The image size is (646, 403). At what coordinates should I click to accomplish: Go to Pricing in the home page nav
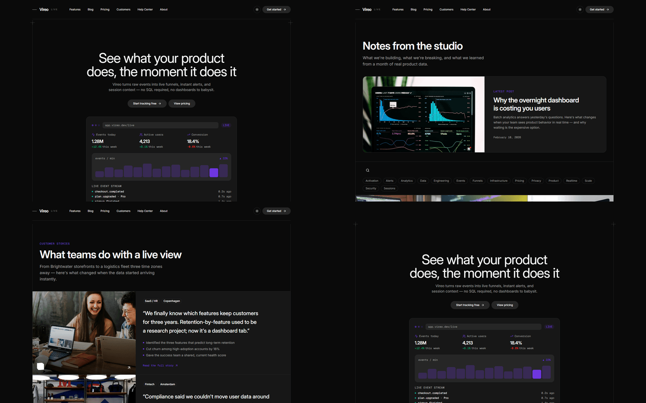105,9
